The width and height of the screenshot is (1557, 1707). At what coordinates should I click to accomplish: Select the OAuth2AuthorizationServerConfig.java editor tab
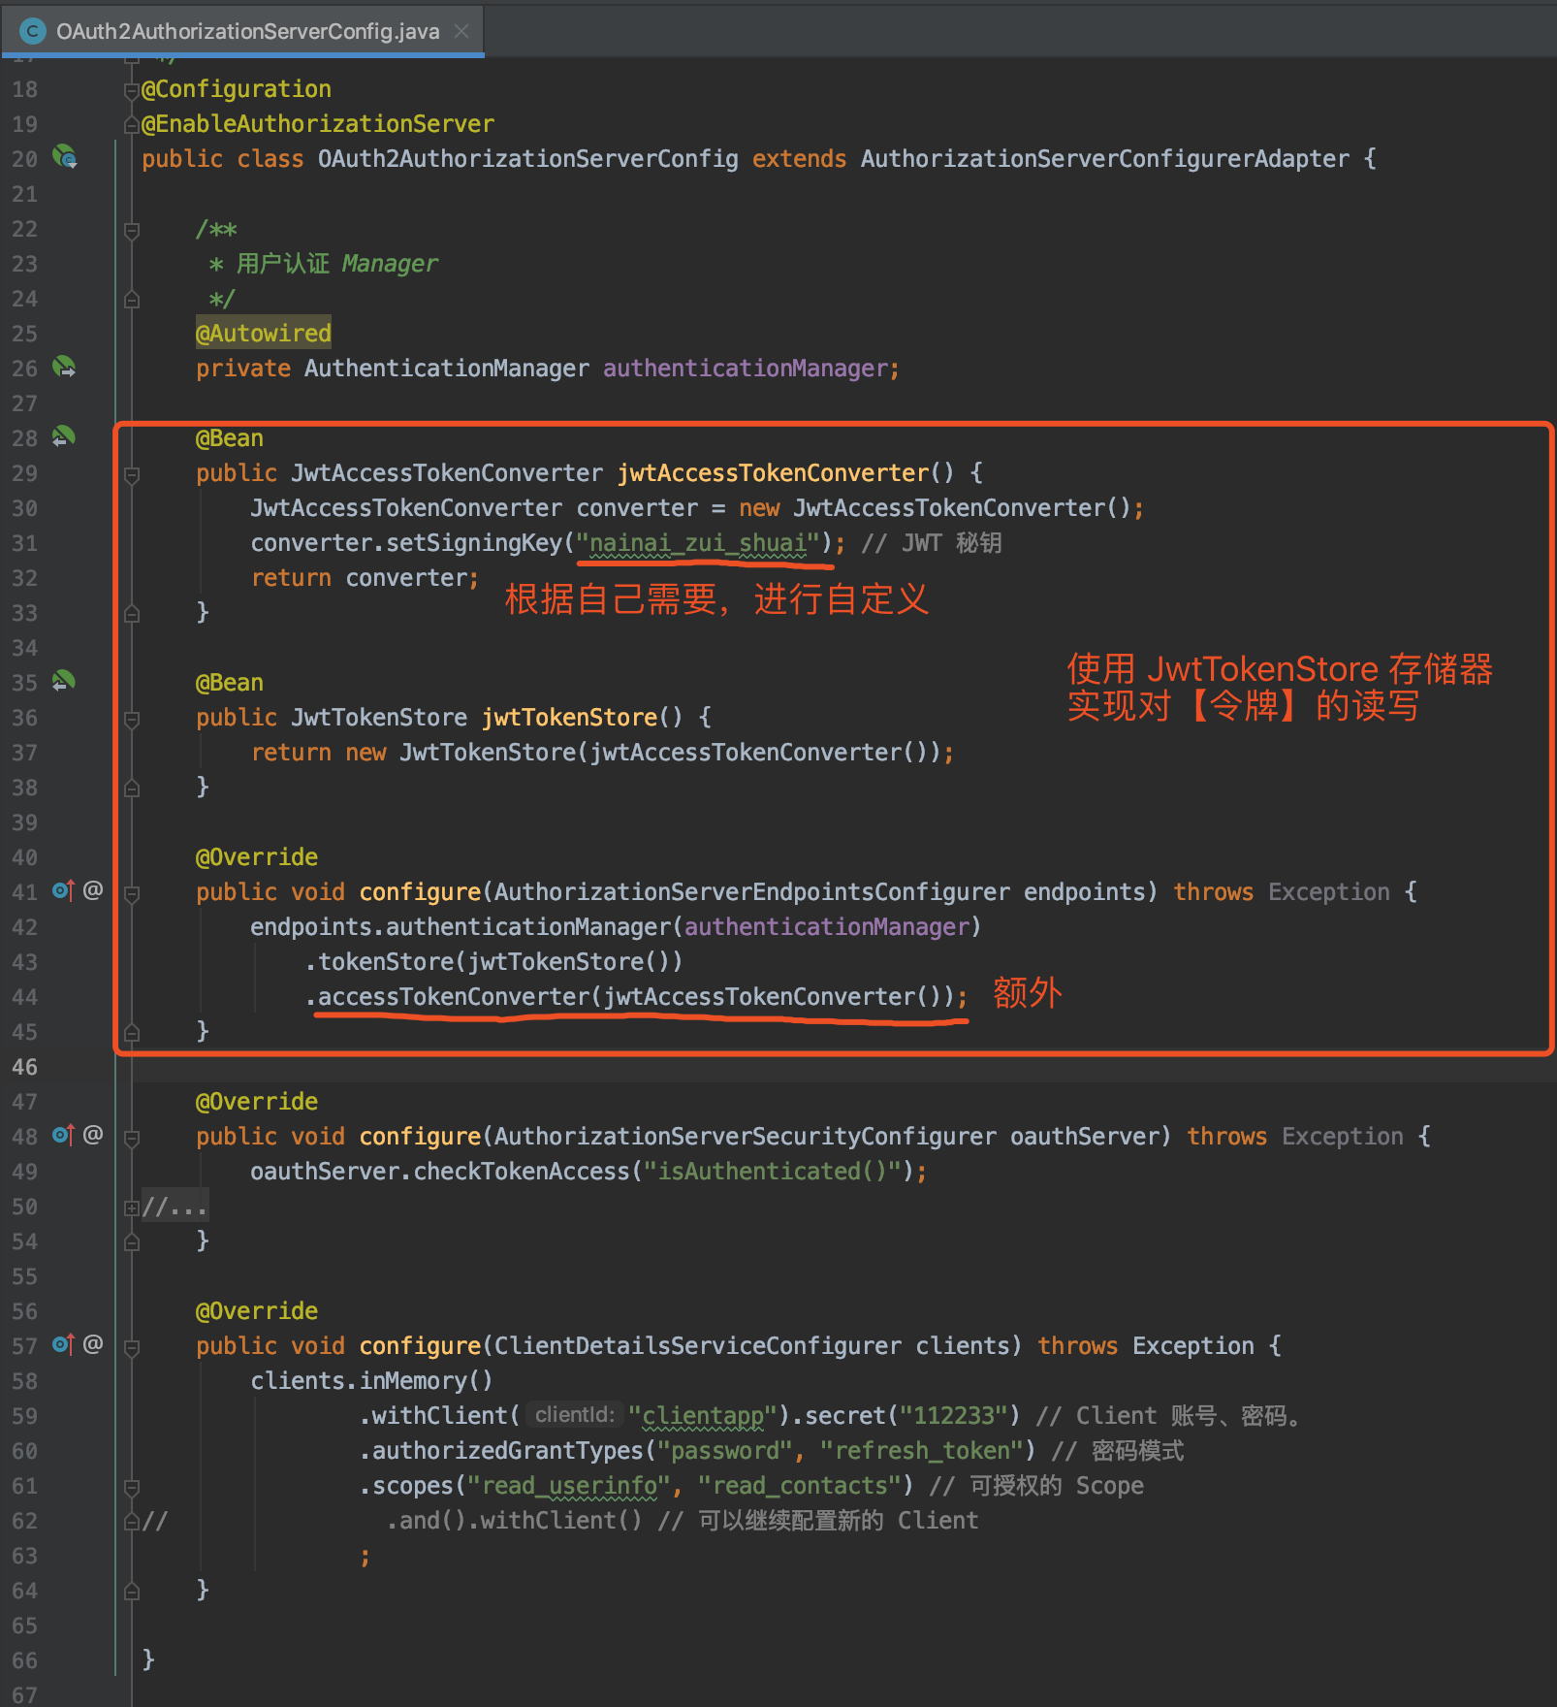[x=243, y=30]
